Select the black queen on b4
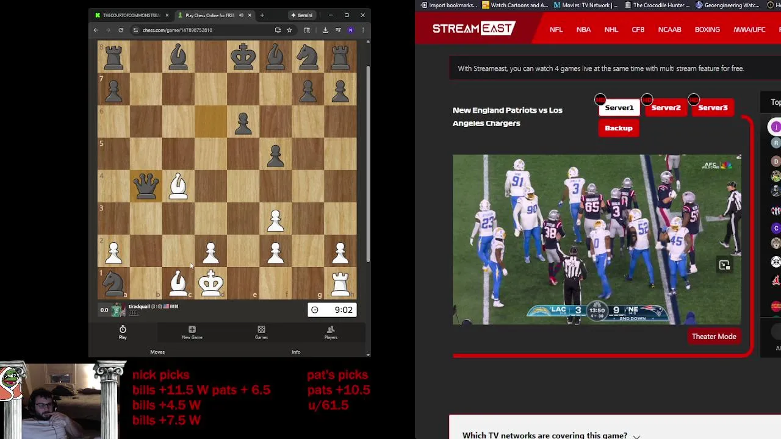 [146, 186]
